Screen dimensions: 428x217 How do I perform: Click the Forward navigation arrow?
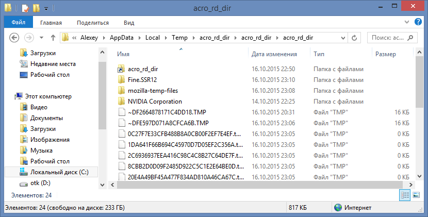29,38
